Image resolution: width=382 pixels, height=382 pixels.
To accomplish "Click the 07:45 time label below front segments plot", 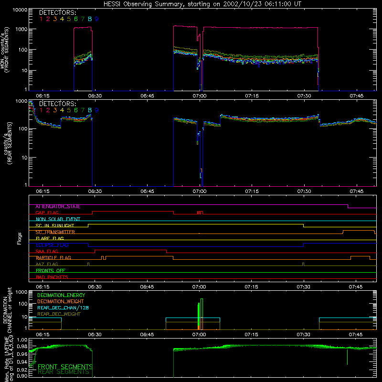I will [x=356, y=96].
